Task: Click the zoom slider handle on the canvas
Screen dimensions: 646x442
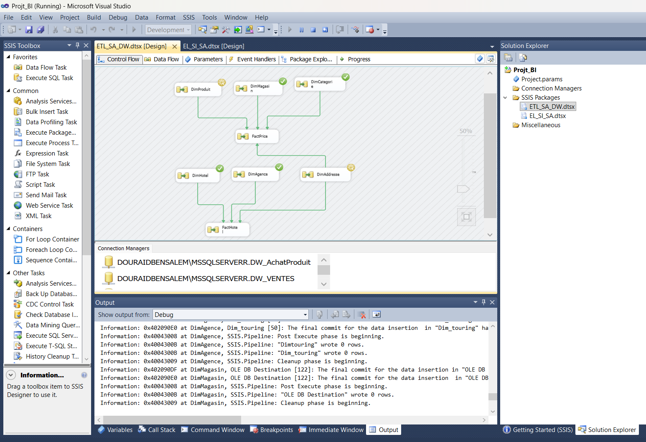Action: tap(463, 189)
